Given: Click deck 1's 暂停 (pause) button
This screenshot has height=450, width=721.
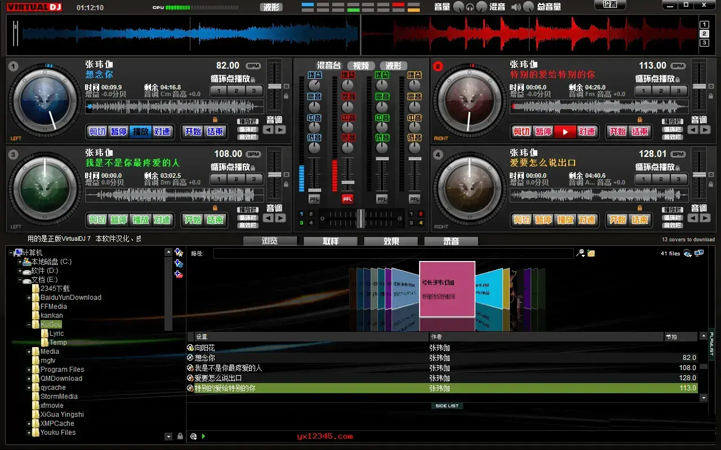Looking at the screenshot, I should click(x=118, y=132).
